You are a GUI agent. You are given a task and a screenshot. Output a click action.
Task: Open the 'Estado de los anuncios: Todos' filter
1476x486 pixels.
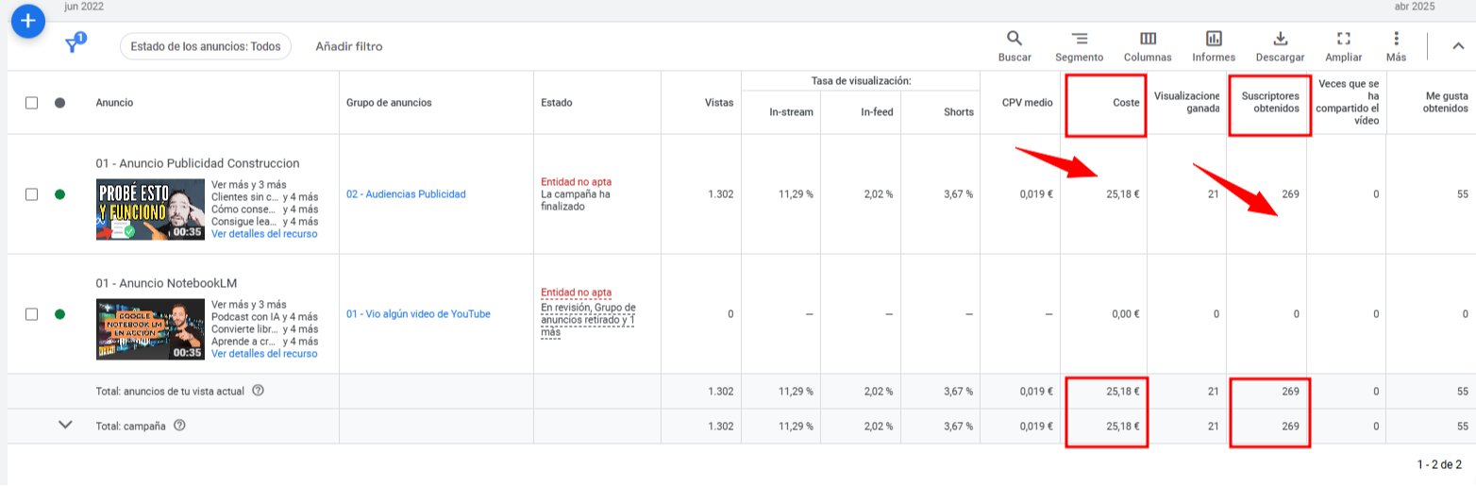[x=206, y=46]
